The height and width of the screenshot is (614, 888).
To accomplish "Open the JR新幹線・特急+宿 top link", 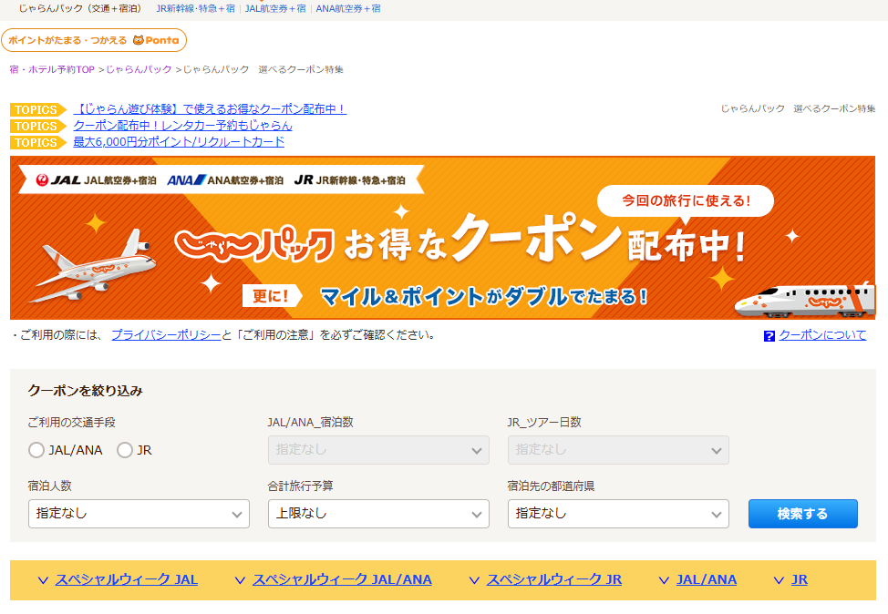I will pyautogui.click(x=195, y=8).
